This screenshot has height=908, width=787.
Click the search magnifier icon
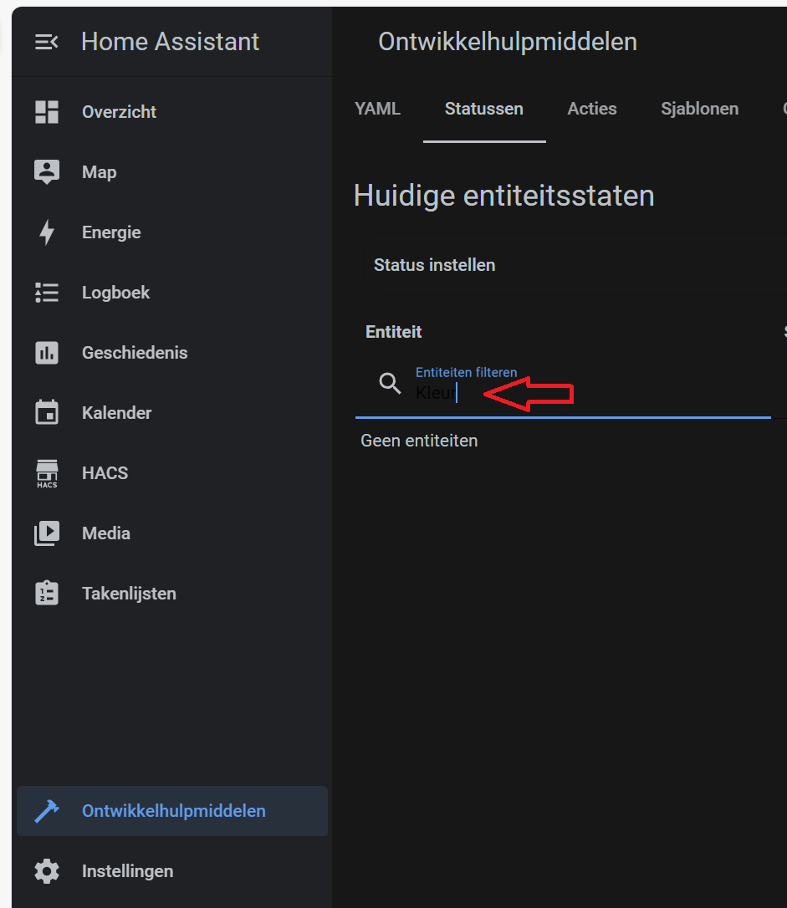(390, 384)
